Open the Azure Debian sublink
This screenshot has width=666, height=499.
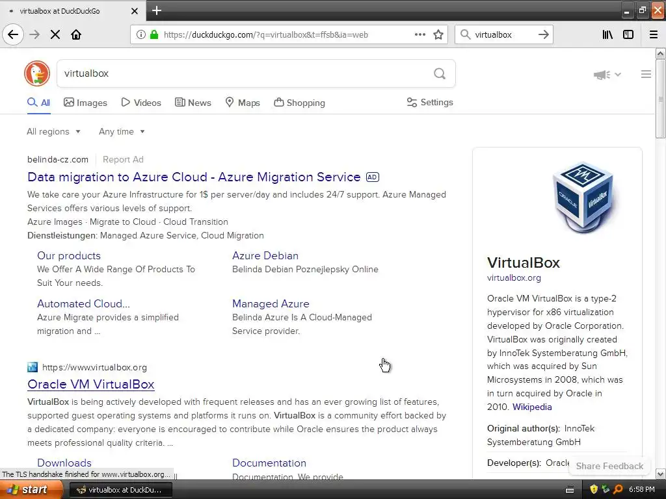[x=265, y=255]
